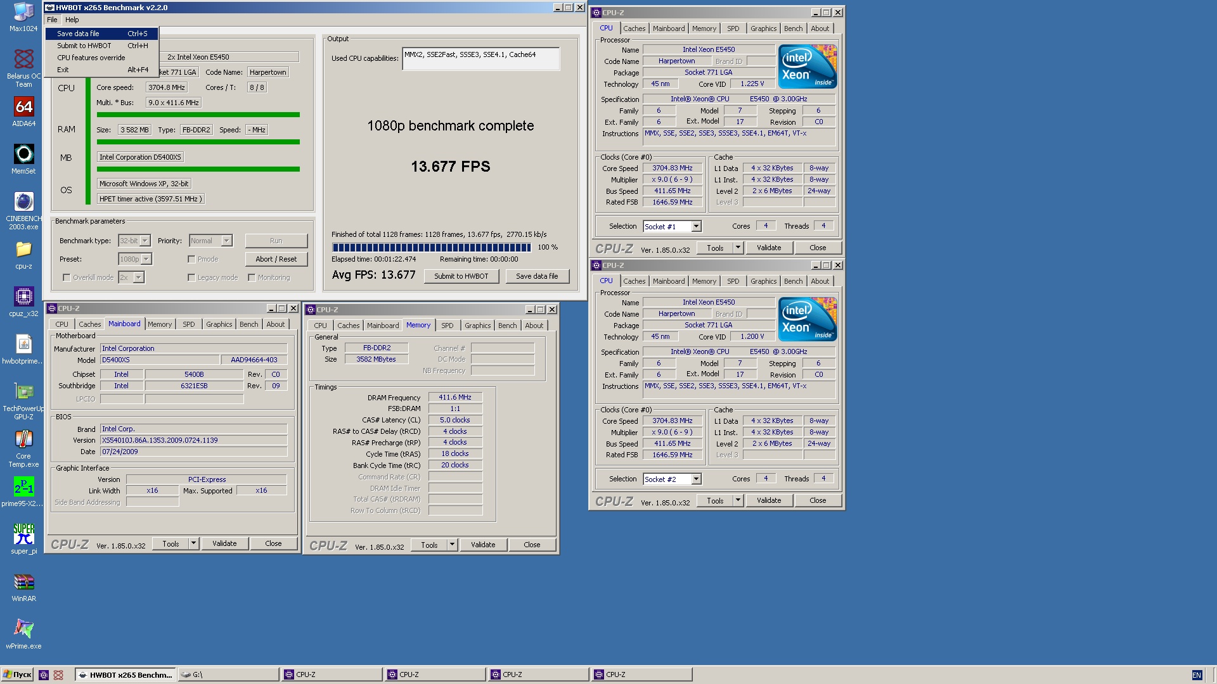Activate HWBOT x265 Benchmark taskbar button
This screenshot has height=684, width=1217.
tap(126, 674)
